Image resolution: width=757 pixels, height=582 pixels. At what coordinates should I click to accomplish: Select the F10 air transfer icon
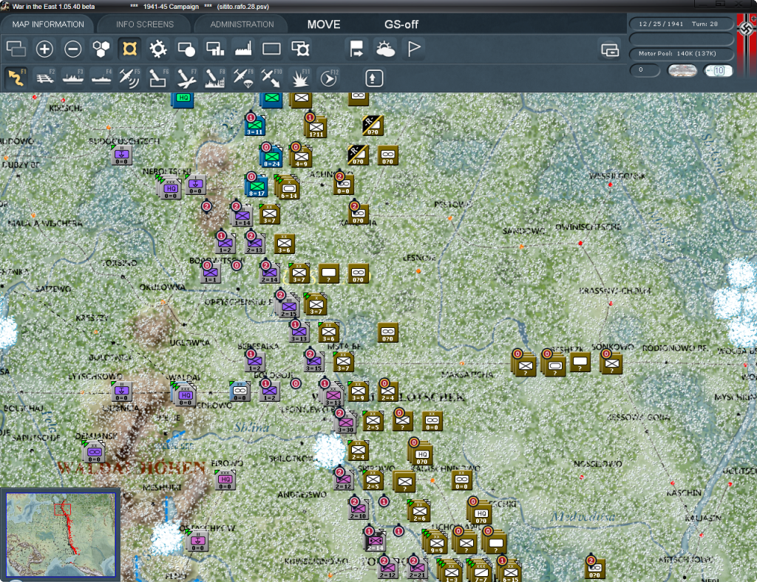271,78
